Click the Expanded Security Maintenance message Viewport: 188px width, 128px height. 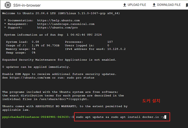tap(59, 60)
